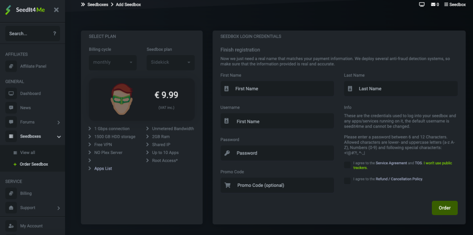This screenshot has width=473, height=235.
Task: Click the Seedboxes breadcrumb link
Action: pyautogui.click(x=98, y=5)
